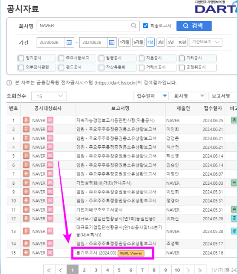Check the 정기공시 filter
The width and height of the screenshot is (238, 274).
coord(21,58)
